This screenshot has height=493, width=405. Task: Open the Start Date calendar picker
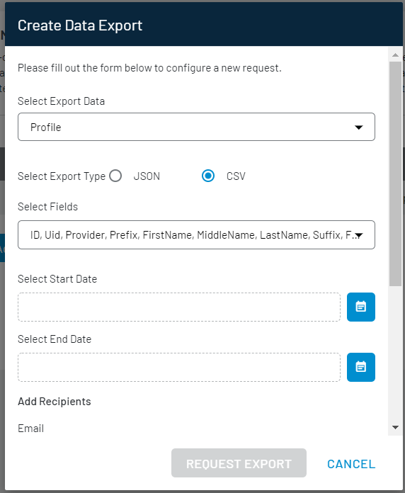[360, 307]
